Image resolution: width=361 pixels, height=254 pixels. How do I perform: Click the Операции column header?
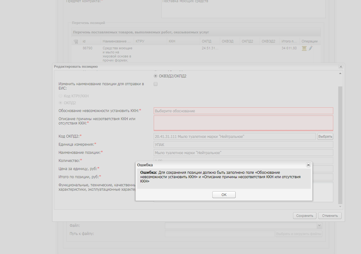click(310, 41)
